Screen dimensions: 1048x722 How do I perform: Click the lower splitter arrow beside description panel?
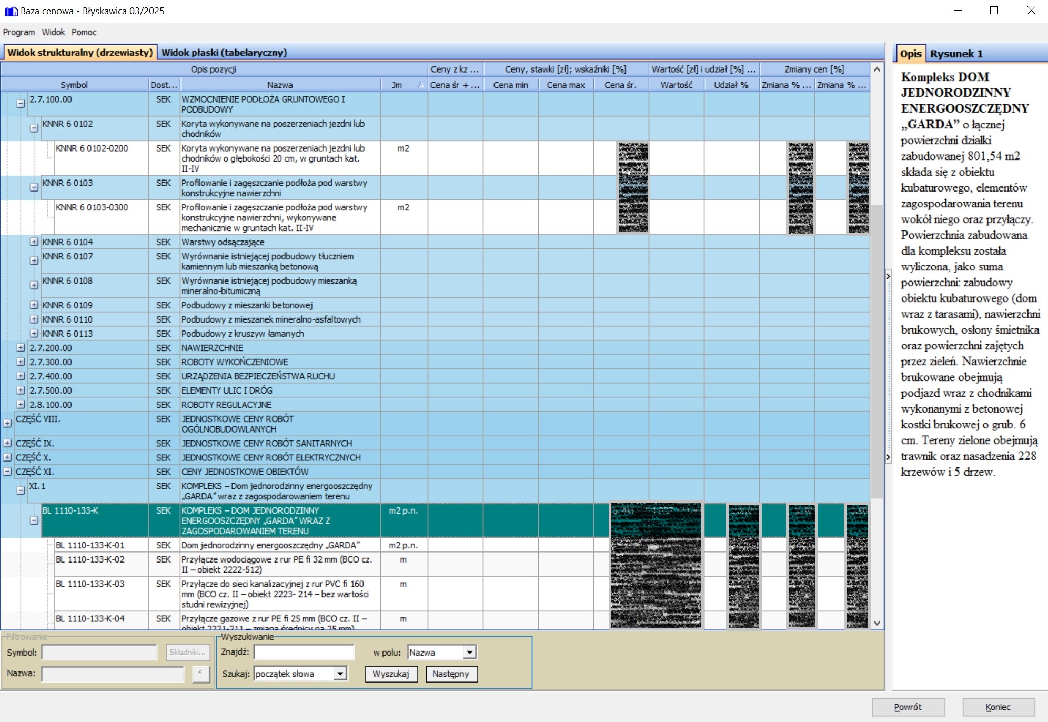tap(888, 457)
